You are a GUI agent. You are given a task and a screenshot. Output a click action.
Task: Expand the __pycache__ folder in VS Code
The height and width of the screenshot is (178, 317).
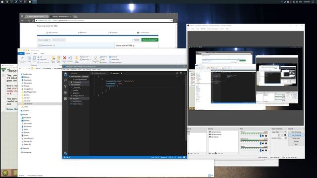point(76,88)
